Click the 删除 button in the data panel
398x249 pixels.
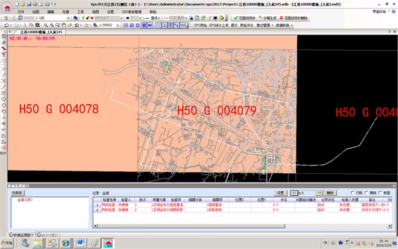330,193
